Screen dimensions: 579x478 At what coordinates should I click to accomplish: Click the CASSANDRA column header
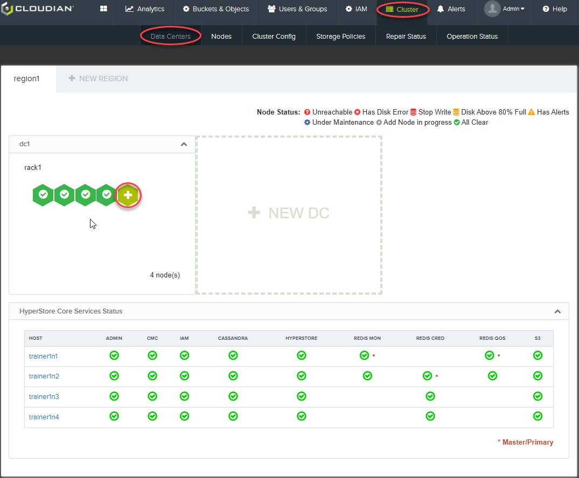[x=233, y=338]
